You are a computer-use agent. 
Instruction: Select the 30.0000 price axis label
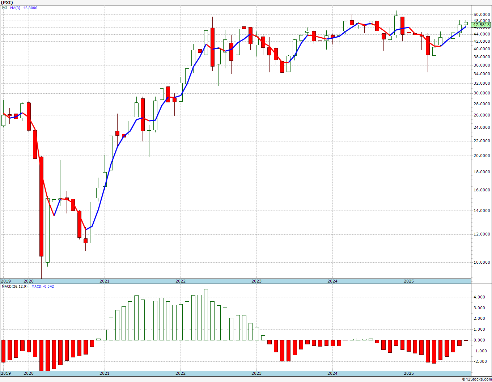coord(482,93)
